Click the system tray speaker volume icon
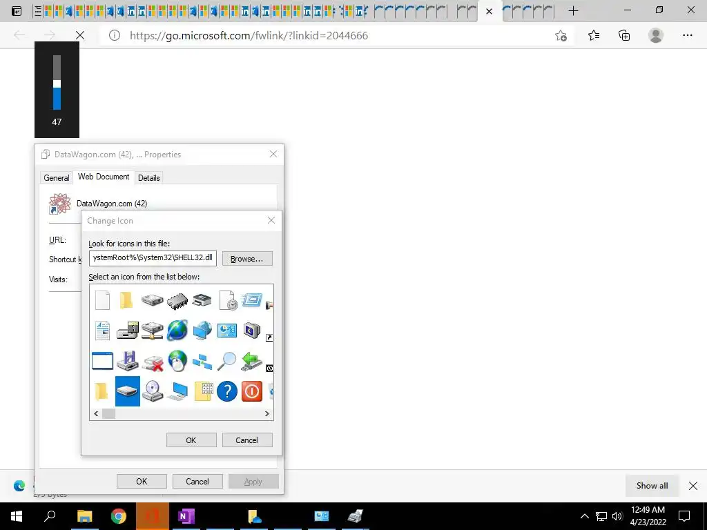The height and width of the screenshot is (530, 707). [x=617, y=516]
